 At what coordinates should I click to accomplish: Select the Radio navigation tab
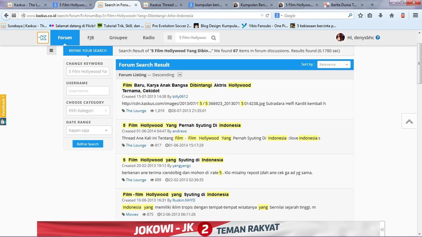pos(149,38)
